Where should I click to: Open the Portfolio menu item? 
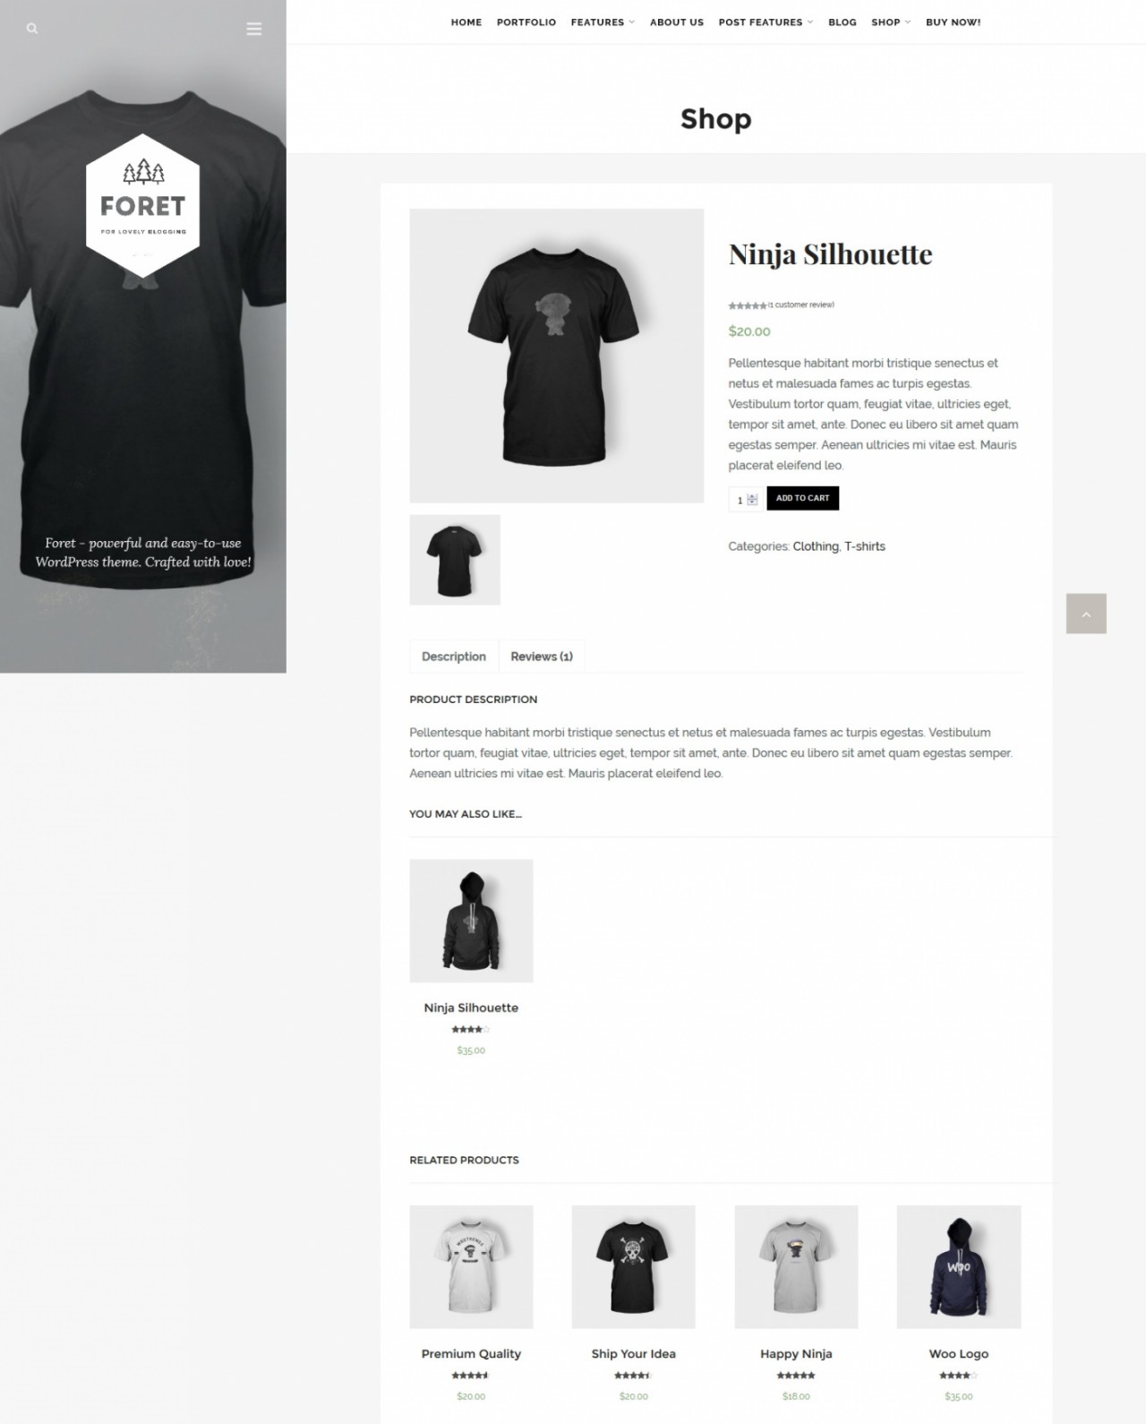coord(526,22)
